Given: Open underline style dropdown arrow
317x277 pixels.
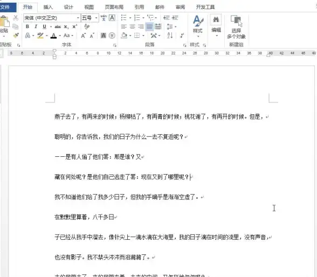Looking at the screenshot, I should tap(51, 26).
